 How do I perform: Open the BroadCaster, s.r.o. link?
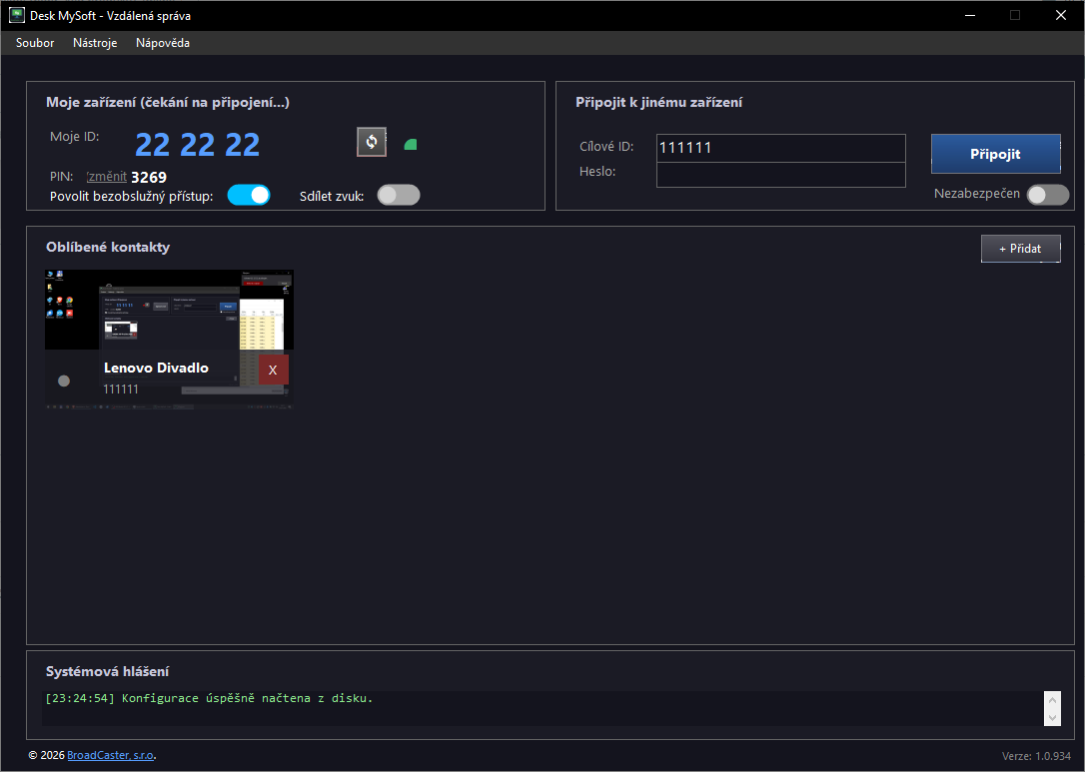[x=110, y=755]
